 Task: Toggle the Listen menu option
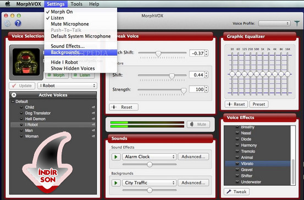[81, 18]
